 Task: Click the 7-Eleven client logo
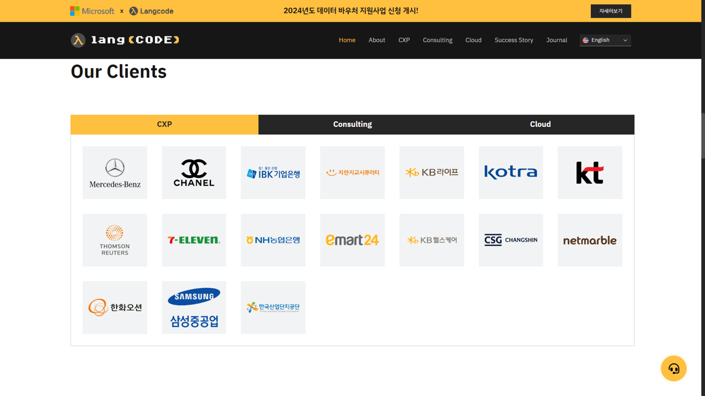(x=194, y=240)
